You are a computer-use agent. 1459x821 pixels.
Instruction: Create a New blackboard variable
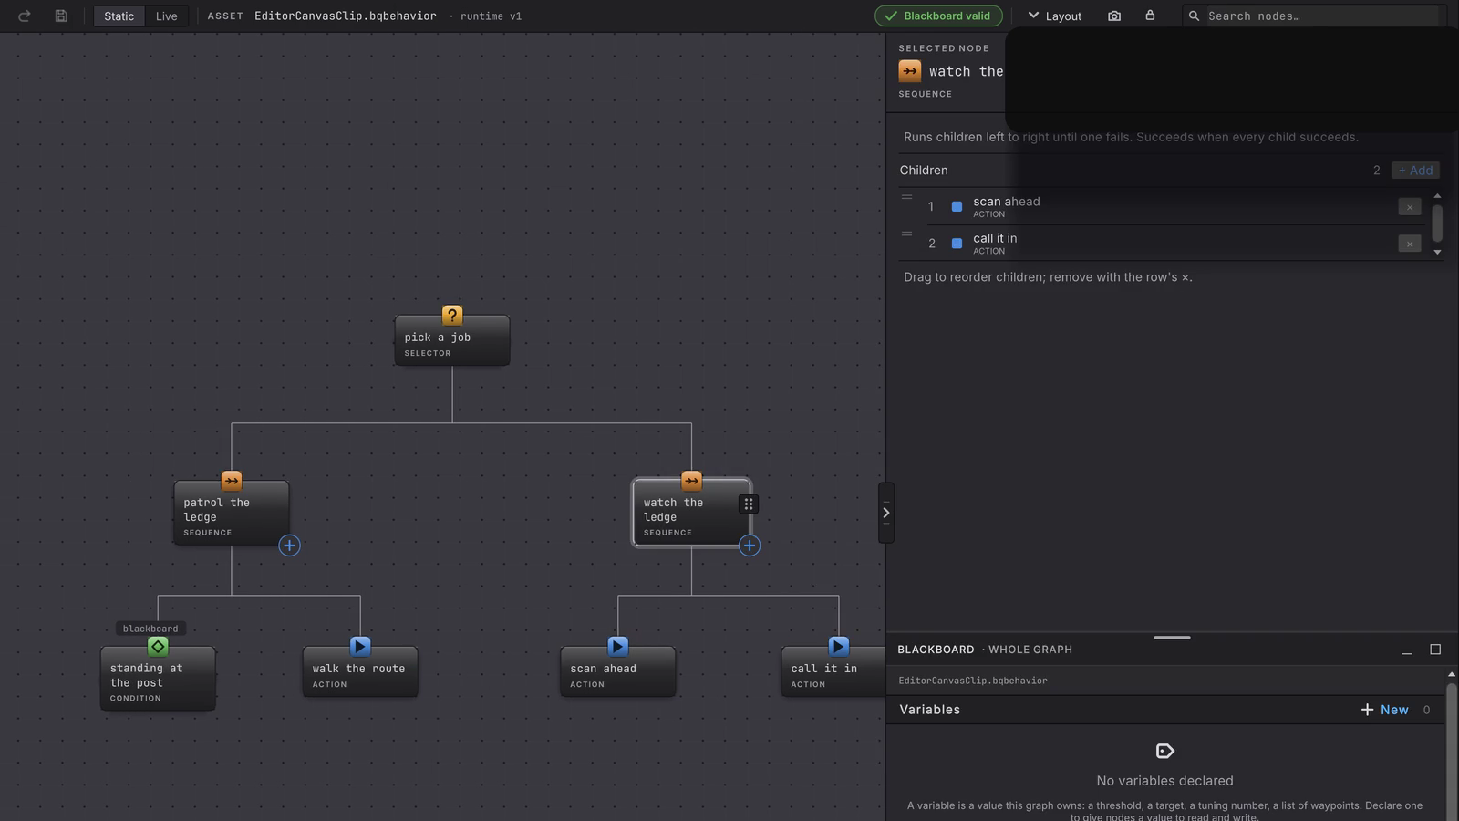pos(1384,710)
